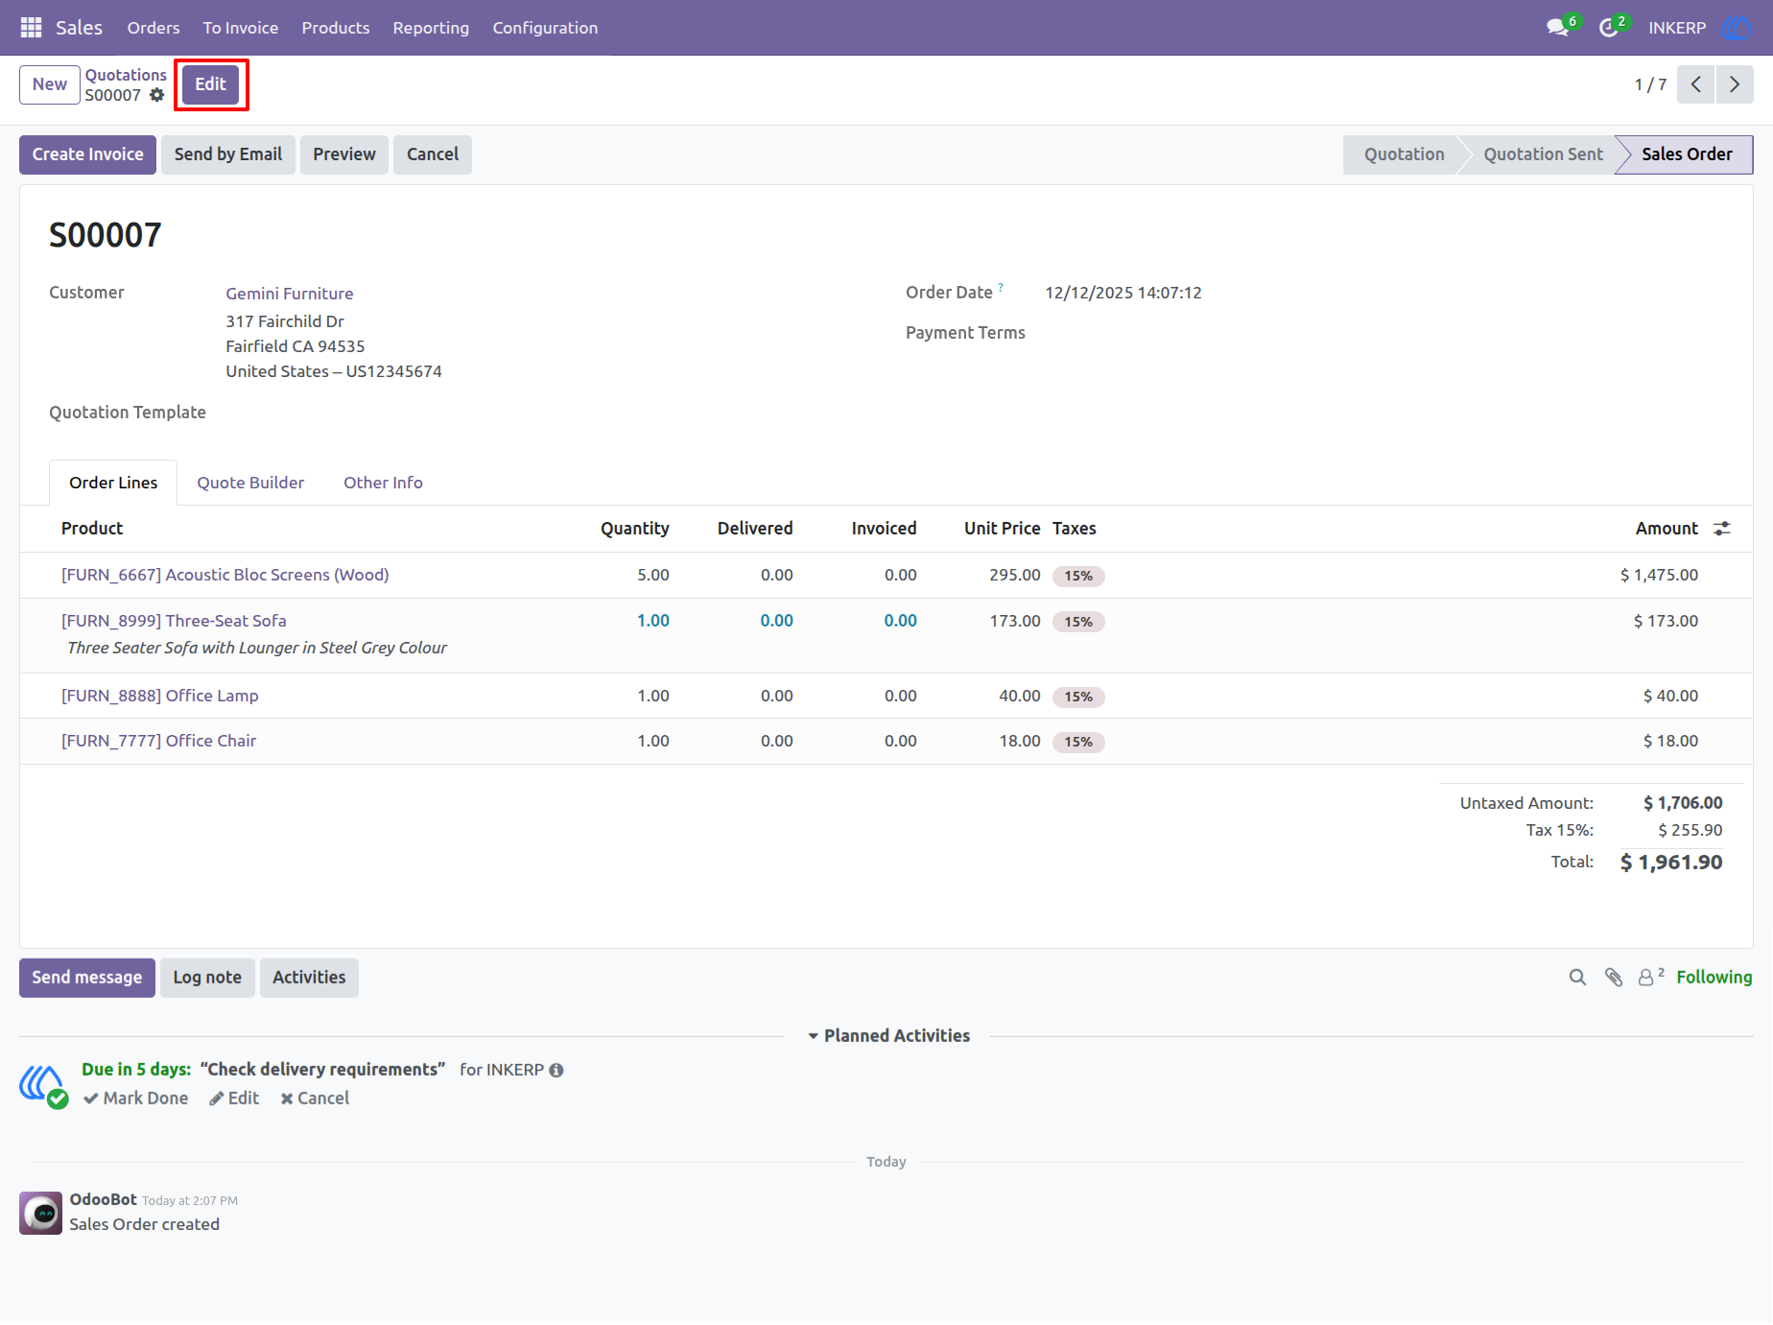This screenshot has width=1773, height=1325.
Task: Click the chatter search magnifier icon
Action: [1577, 978]
